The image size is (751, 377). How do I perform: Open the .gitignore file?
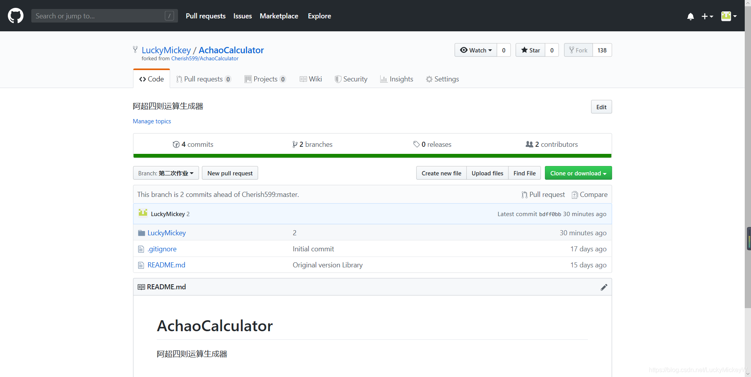coord(162,249)
